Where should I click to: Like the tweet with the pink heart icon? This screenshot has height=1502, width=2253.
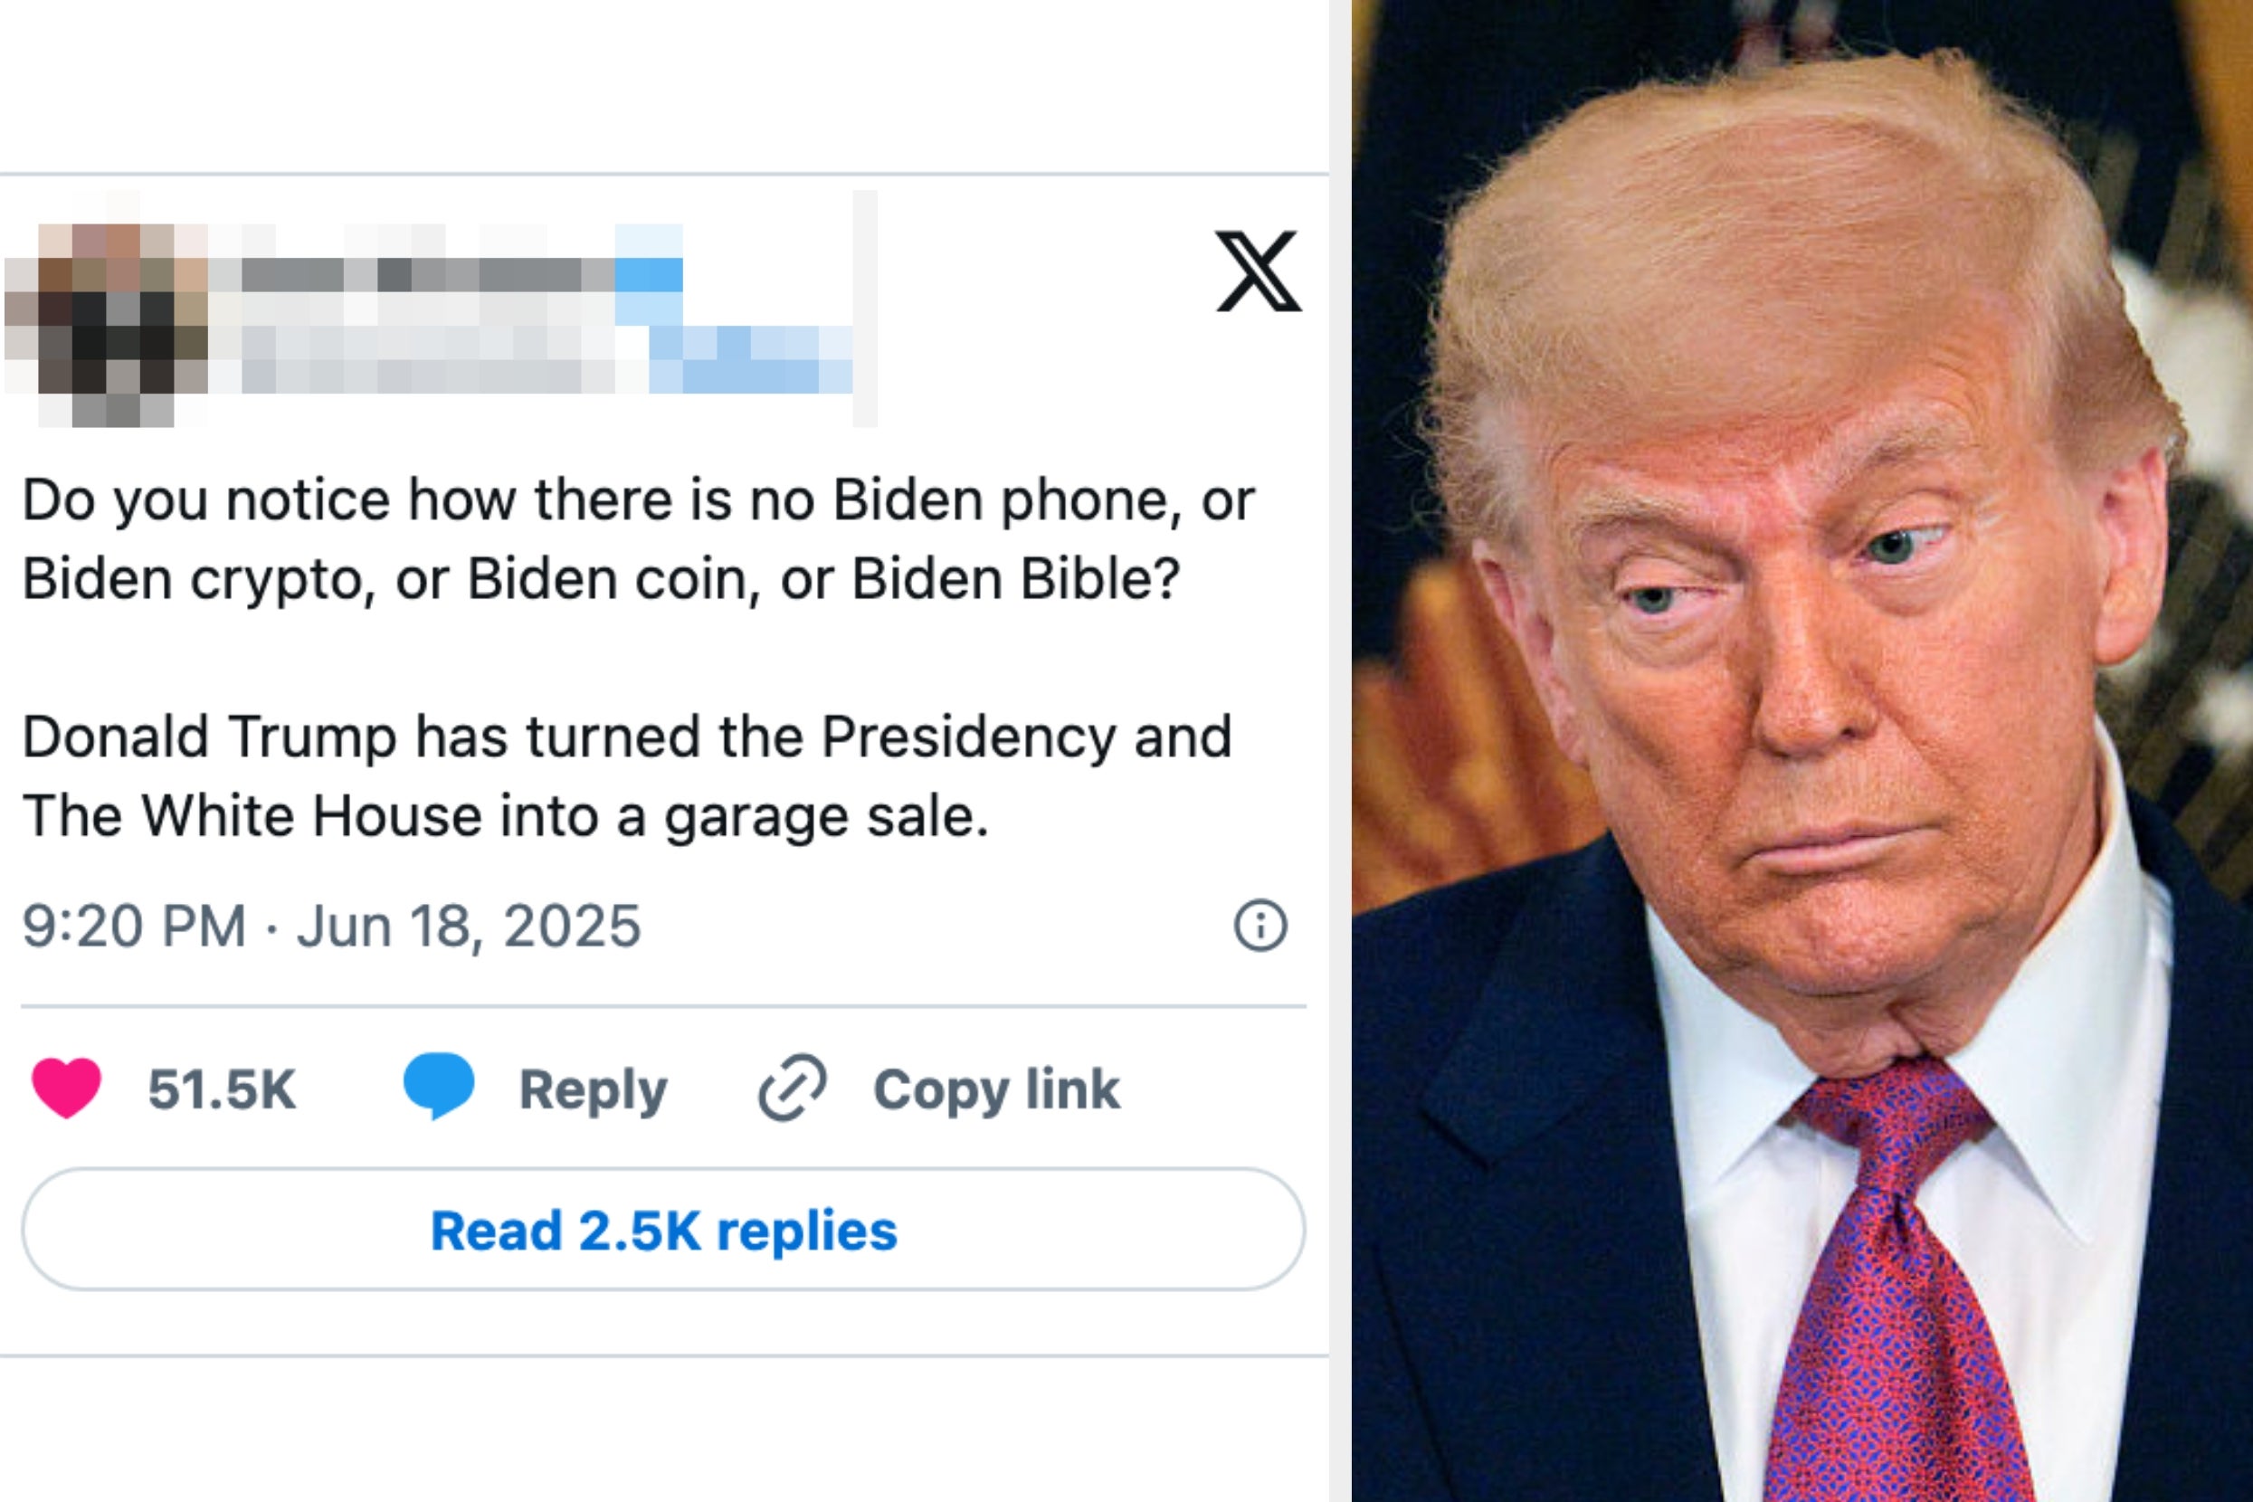point(66,1088)
